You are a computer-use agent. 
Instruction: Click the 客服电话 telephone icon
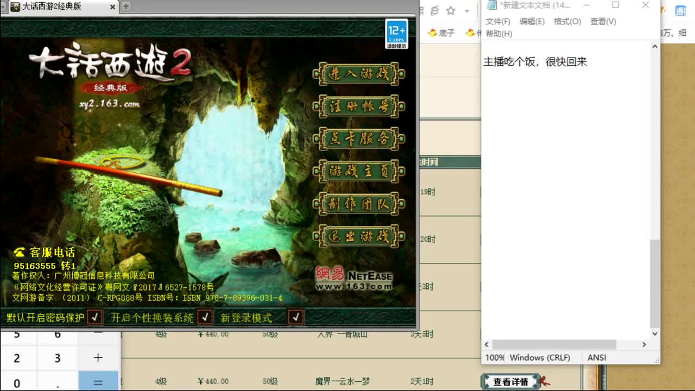20,253
